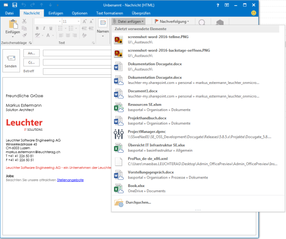Toggle Italic formatting
Image resolution: width=286 pixels, height=239 pixels.
44,28
